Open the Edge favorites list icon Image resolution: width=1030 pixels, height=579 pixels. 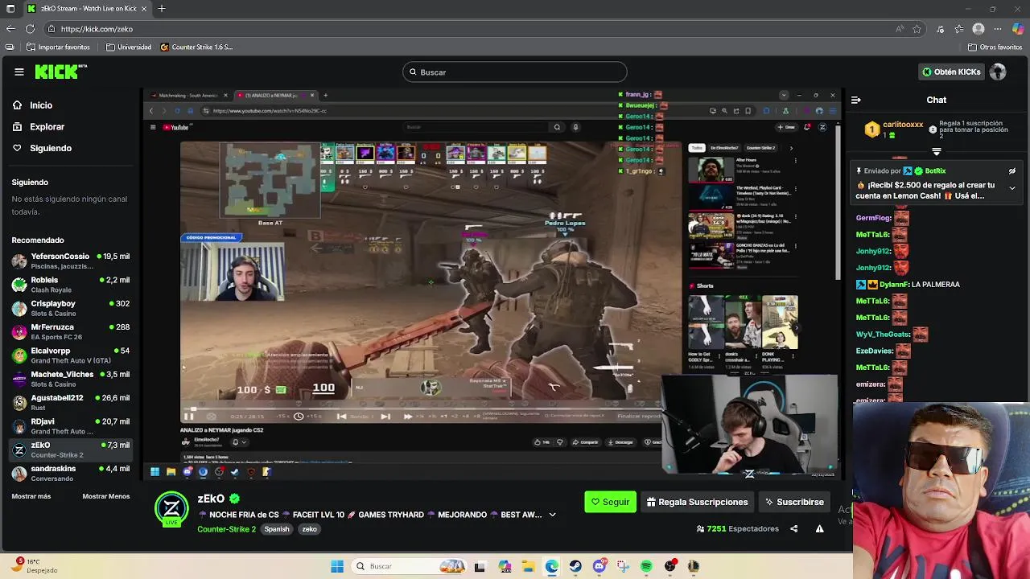coord(959,29)
